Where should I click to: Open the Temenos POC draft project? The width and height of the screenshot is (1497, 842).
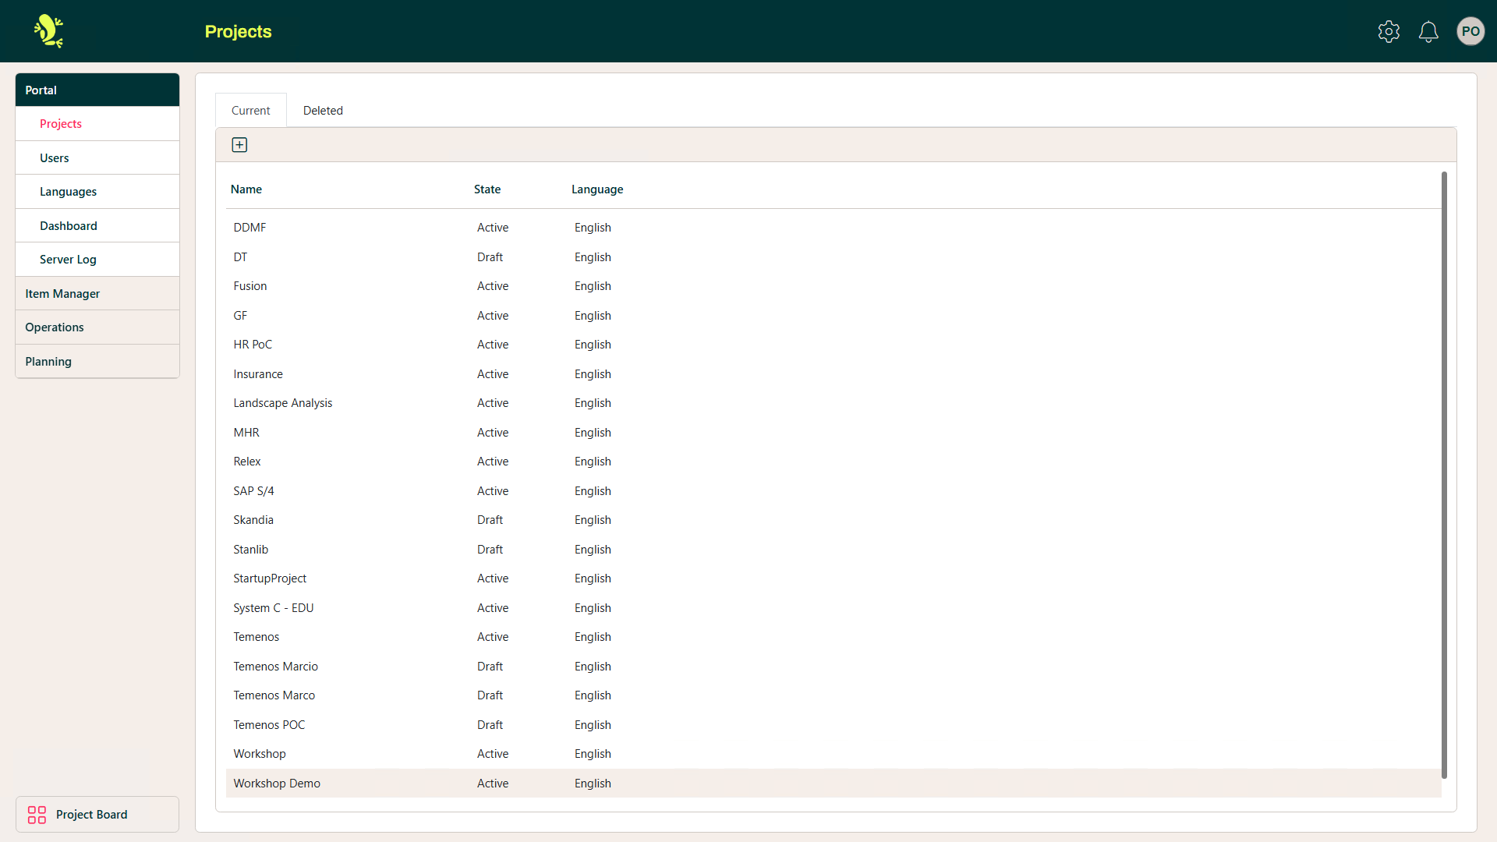268,724
